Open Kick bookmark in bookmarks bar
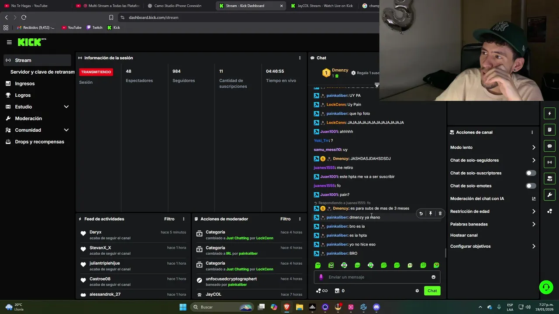The width and height of the screenshot is (559, 314). point(114,27)
